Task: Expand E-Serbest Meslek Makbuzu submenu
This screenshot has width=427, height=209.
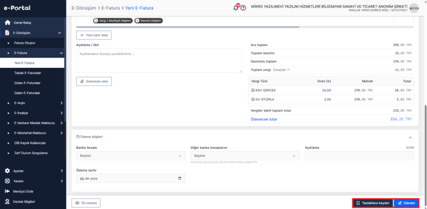Action: point(62,123)
